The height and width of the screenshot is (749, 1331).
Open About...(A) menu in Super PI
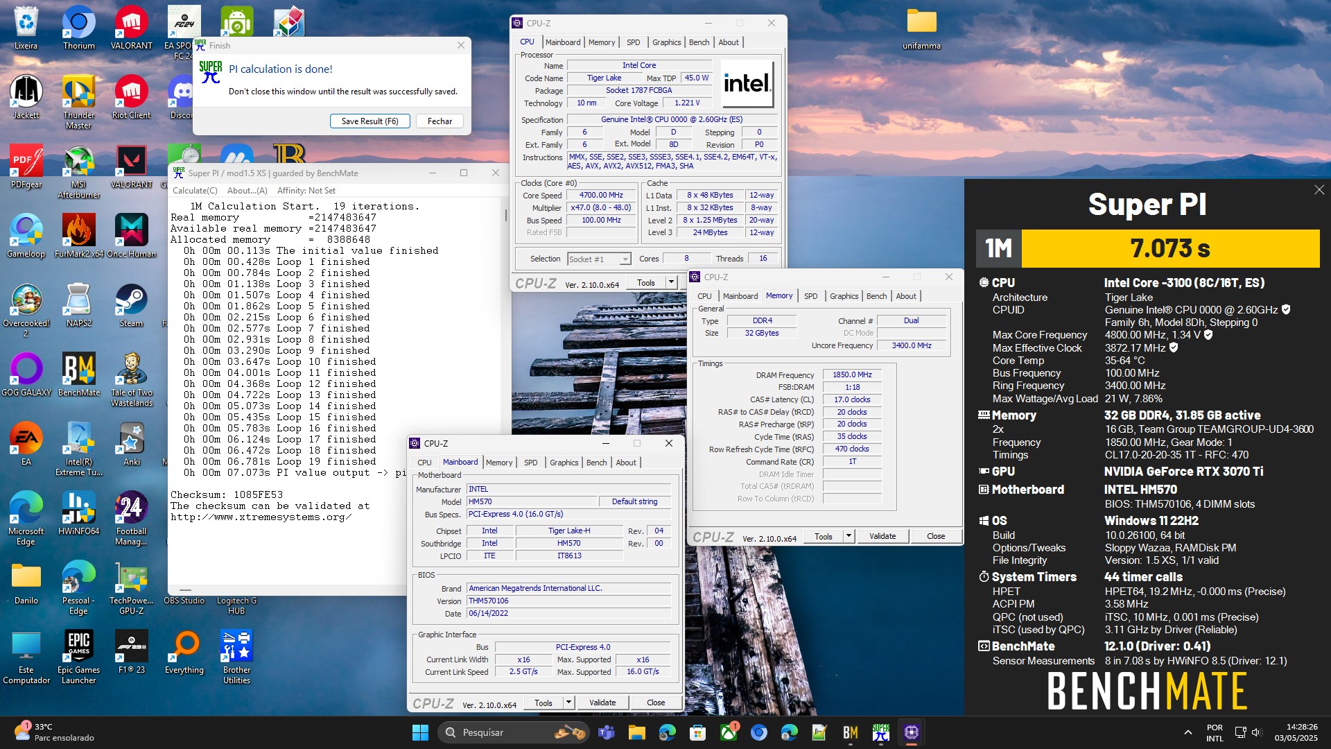[x=247, y=191]
